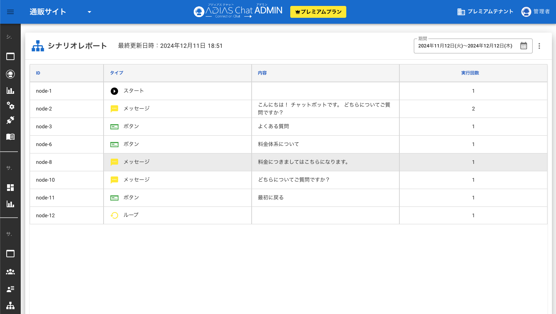Image resolution: width=556 pixels, height=314 pixels.
Task: Open the gears settings icon in the sidebar
Action: (10, 106)
